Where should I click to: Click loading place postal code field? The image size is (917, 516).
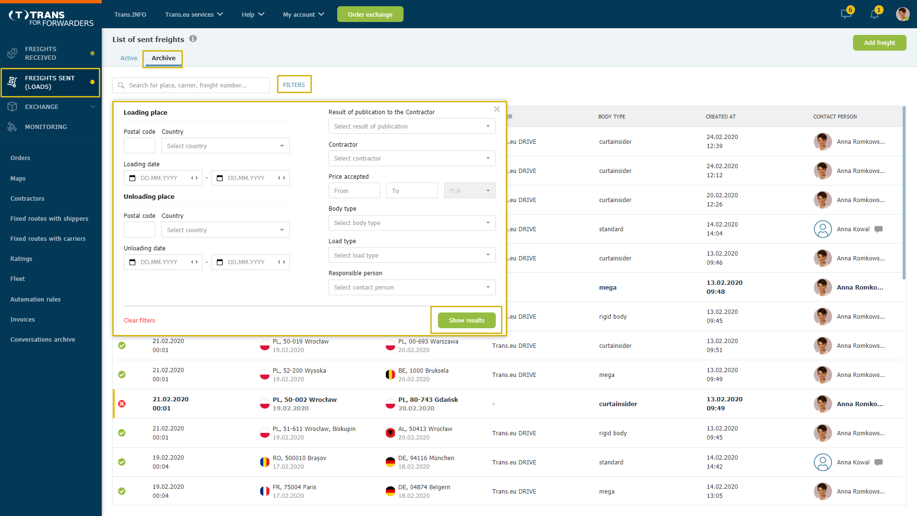click(x=139, y=146)
